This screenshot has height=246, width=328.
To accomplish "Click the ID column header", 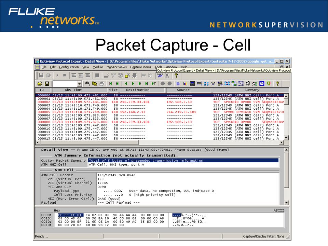I will (x=43, y=90).
